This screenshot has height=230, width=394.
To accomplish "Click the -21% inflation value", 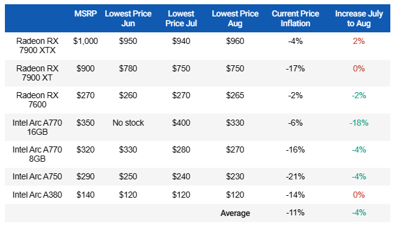I will coord(295,176).
